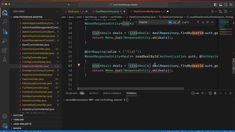Select DealControllerApi.java in the file tree

pyautogui.click(x=36, y=66)
